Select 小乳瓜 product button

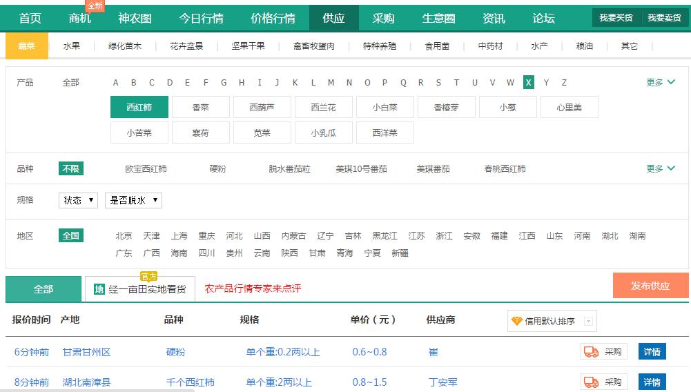(x=324, y=133)
